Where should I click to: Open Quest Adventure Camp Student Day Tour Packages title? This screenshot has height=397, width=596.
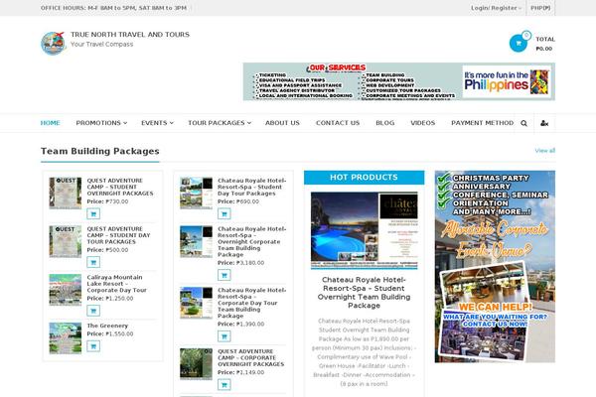118,235
